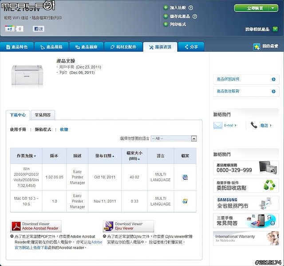Switch to the 常見問答 tab
284x266 pixels.
[43, 115]
